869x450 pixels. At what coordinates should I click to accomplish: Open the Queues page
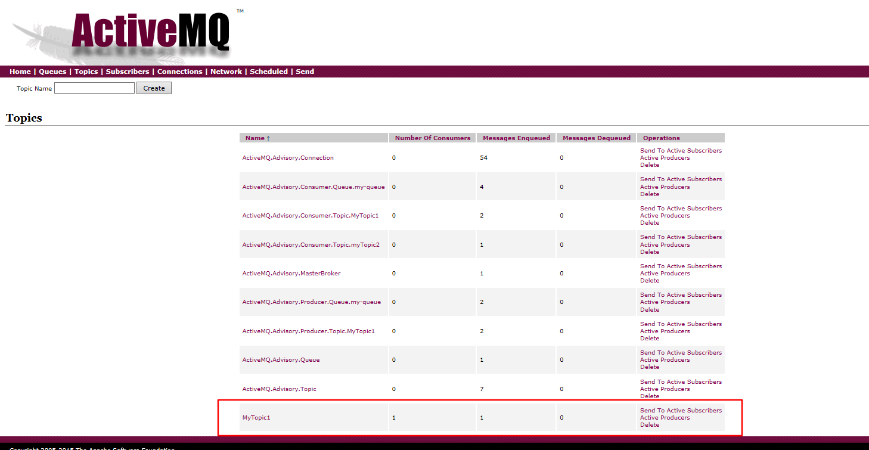[x=52, y=72]
